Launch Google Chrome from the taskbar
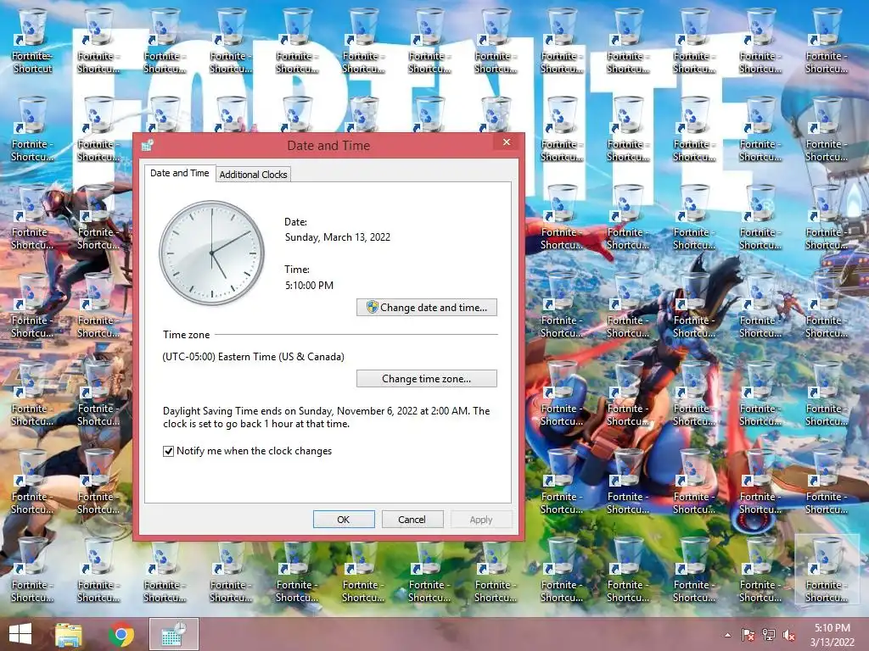The height and width of the screenshot is (651, 869). point(121,634)
